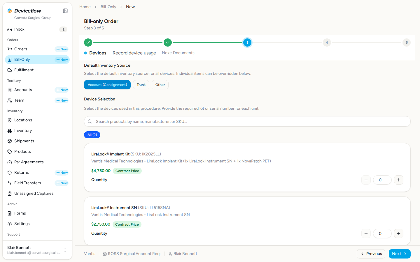The width and height of the screenshot is (420, 262).
Task: Click the Returns arrow icon
Action: [10, 173]
